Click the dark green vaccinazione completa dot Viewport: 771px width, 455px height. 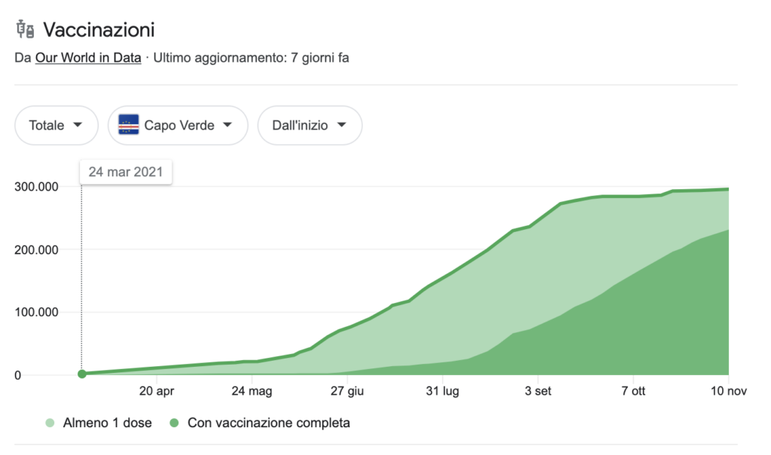pyautogui.click(x=174, y=423)
